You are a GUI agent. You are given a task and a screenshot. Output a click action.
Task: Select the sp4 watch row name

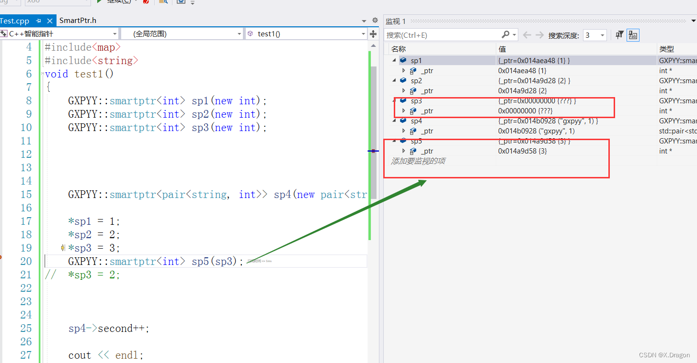click(416, 121)
